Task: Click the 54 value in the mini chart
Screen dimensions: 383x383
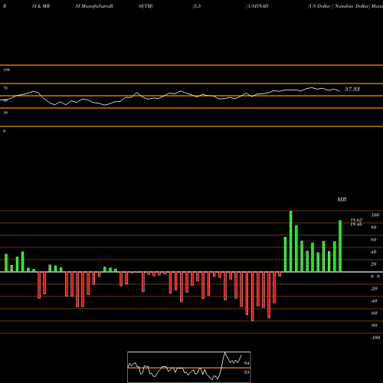Action: click(x=247, y=363)
